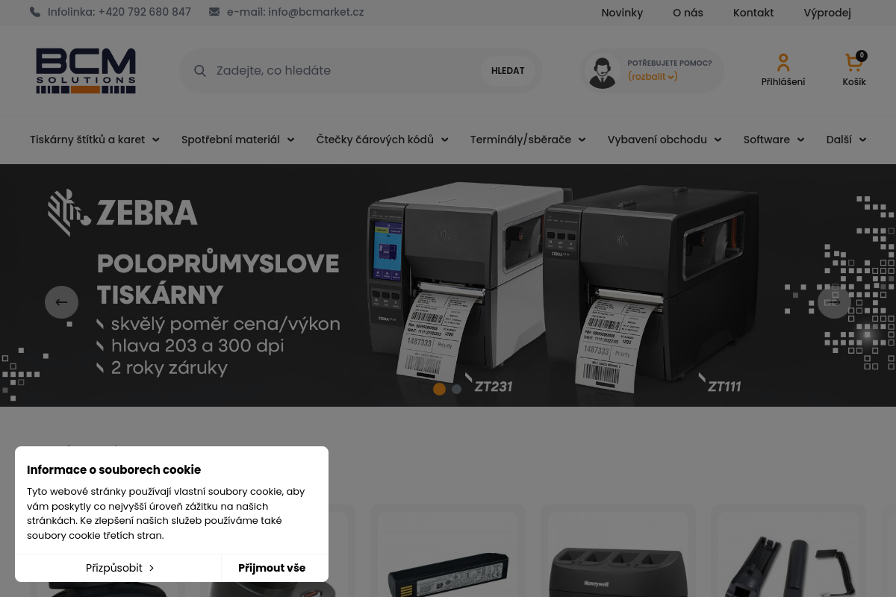Click the support agent headset icon

603,72
